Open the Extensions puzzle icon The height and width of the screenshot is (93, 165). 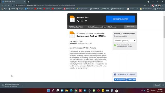(156, 5)
